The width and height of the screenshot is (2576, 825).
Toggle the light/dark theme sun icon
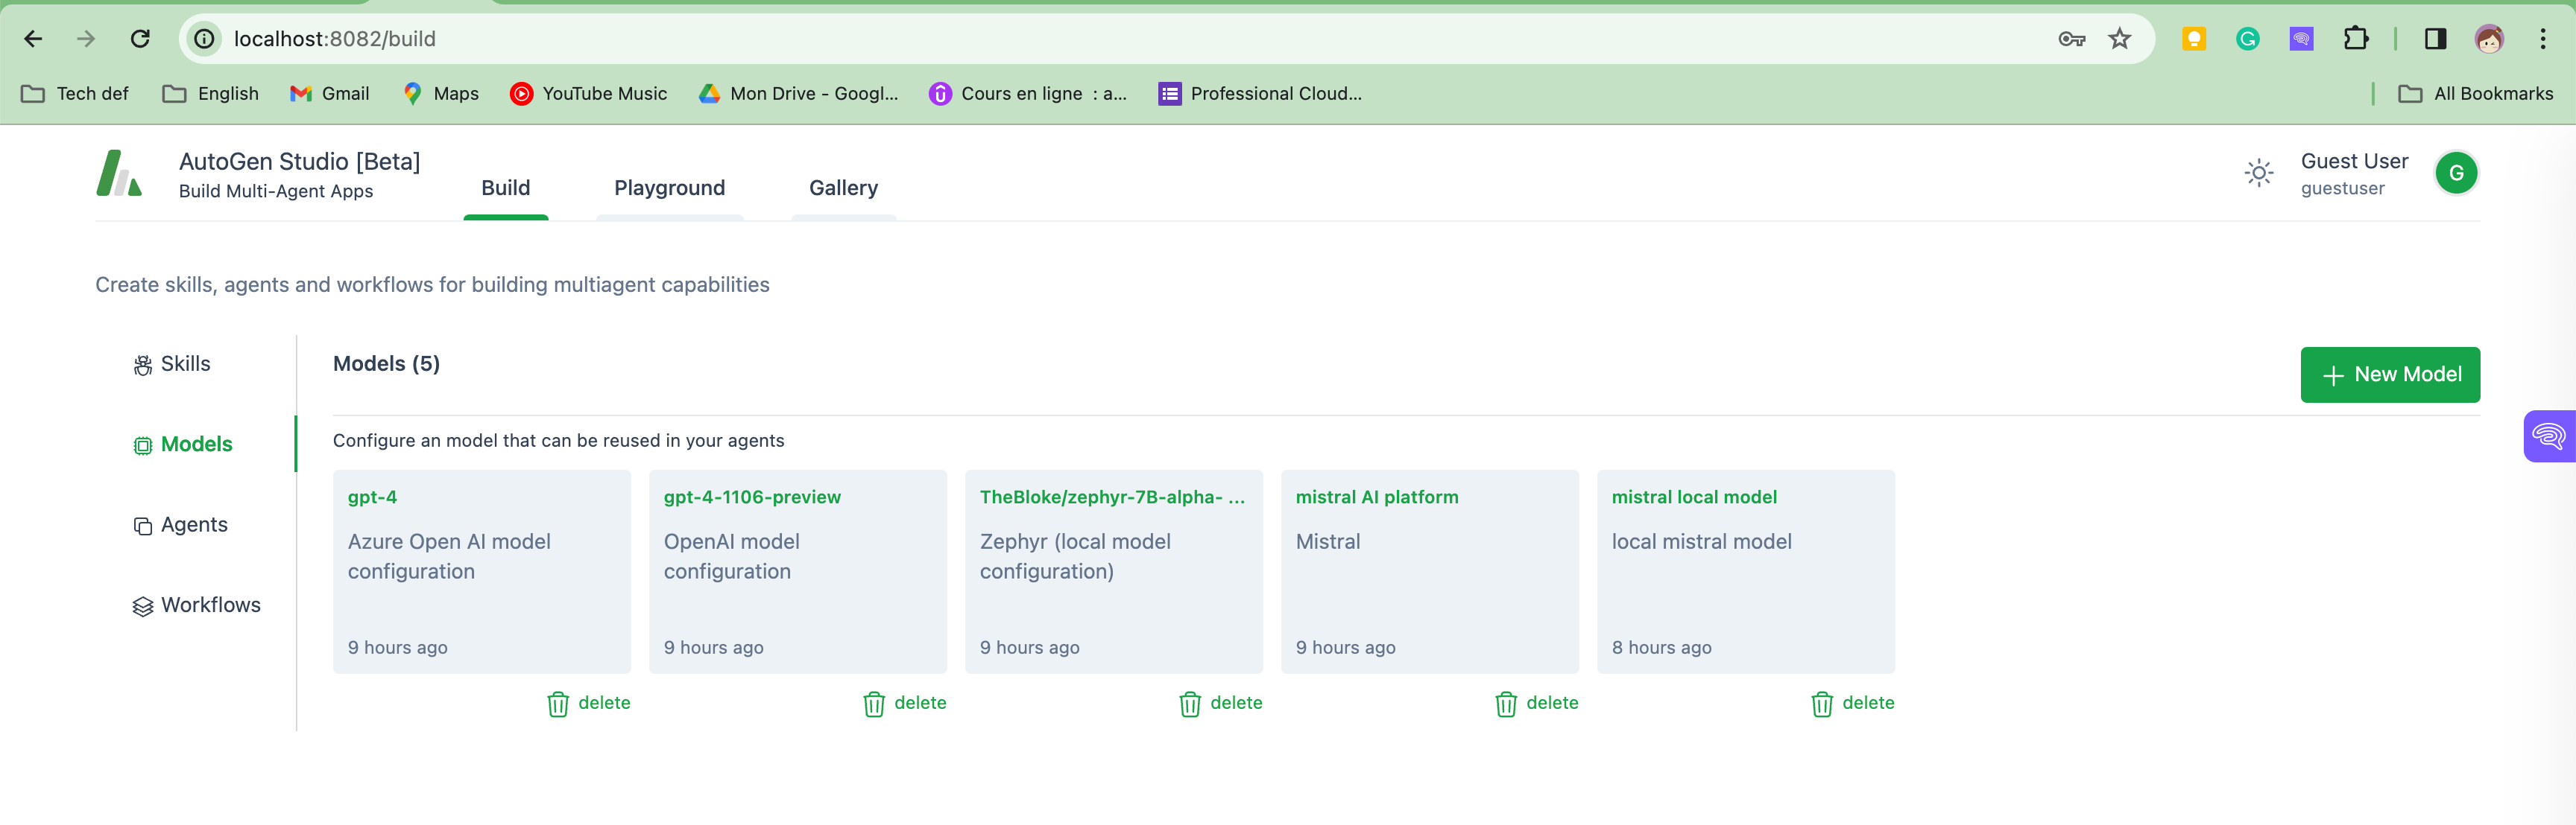(2258, 173)
